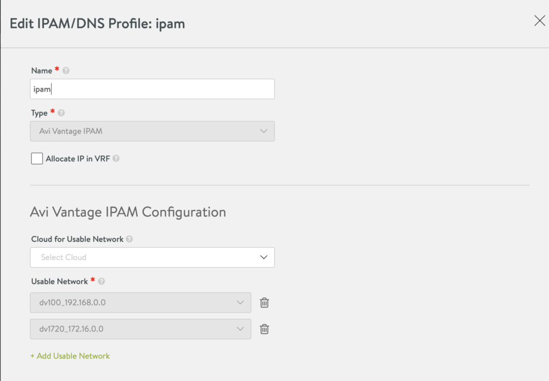Click the Avi Vantage IPAM Configuration heading

[128, 212]
